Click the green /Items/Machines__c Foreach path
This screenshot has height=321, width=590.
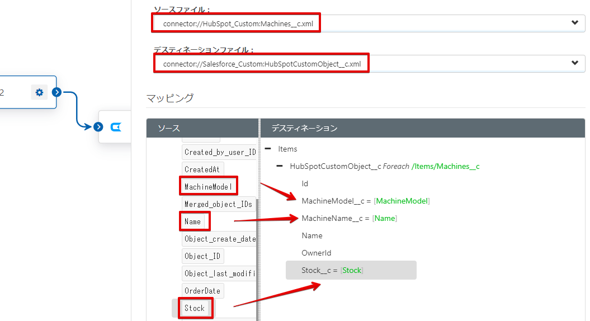(x=446, y=166)
